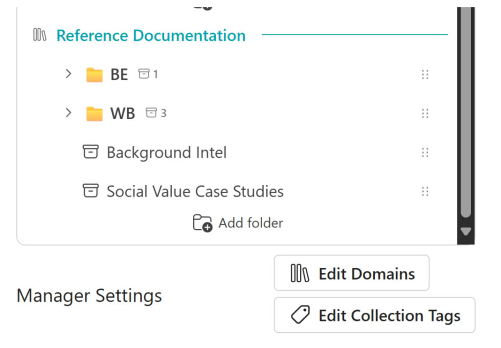Image resolution: width=501 pixels, height=348 pixels.
Task: Grab the Background Intel row drag handle
Action: click(x=425, y=152)
